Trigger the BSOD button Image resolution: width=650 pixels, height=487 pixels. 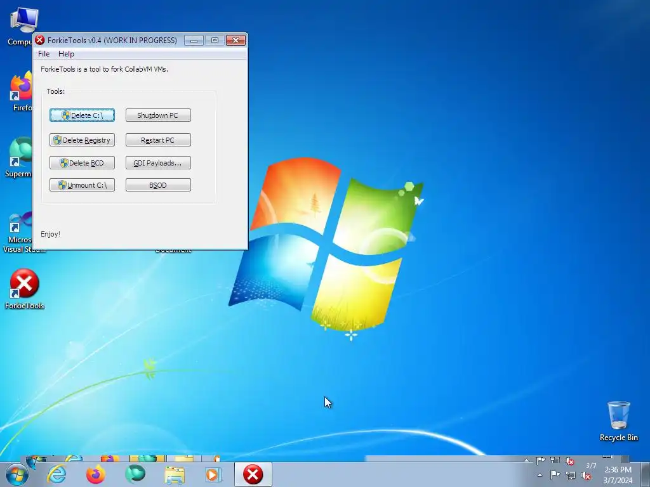pyautogui.click(x=158, y=185)
